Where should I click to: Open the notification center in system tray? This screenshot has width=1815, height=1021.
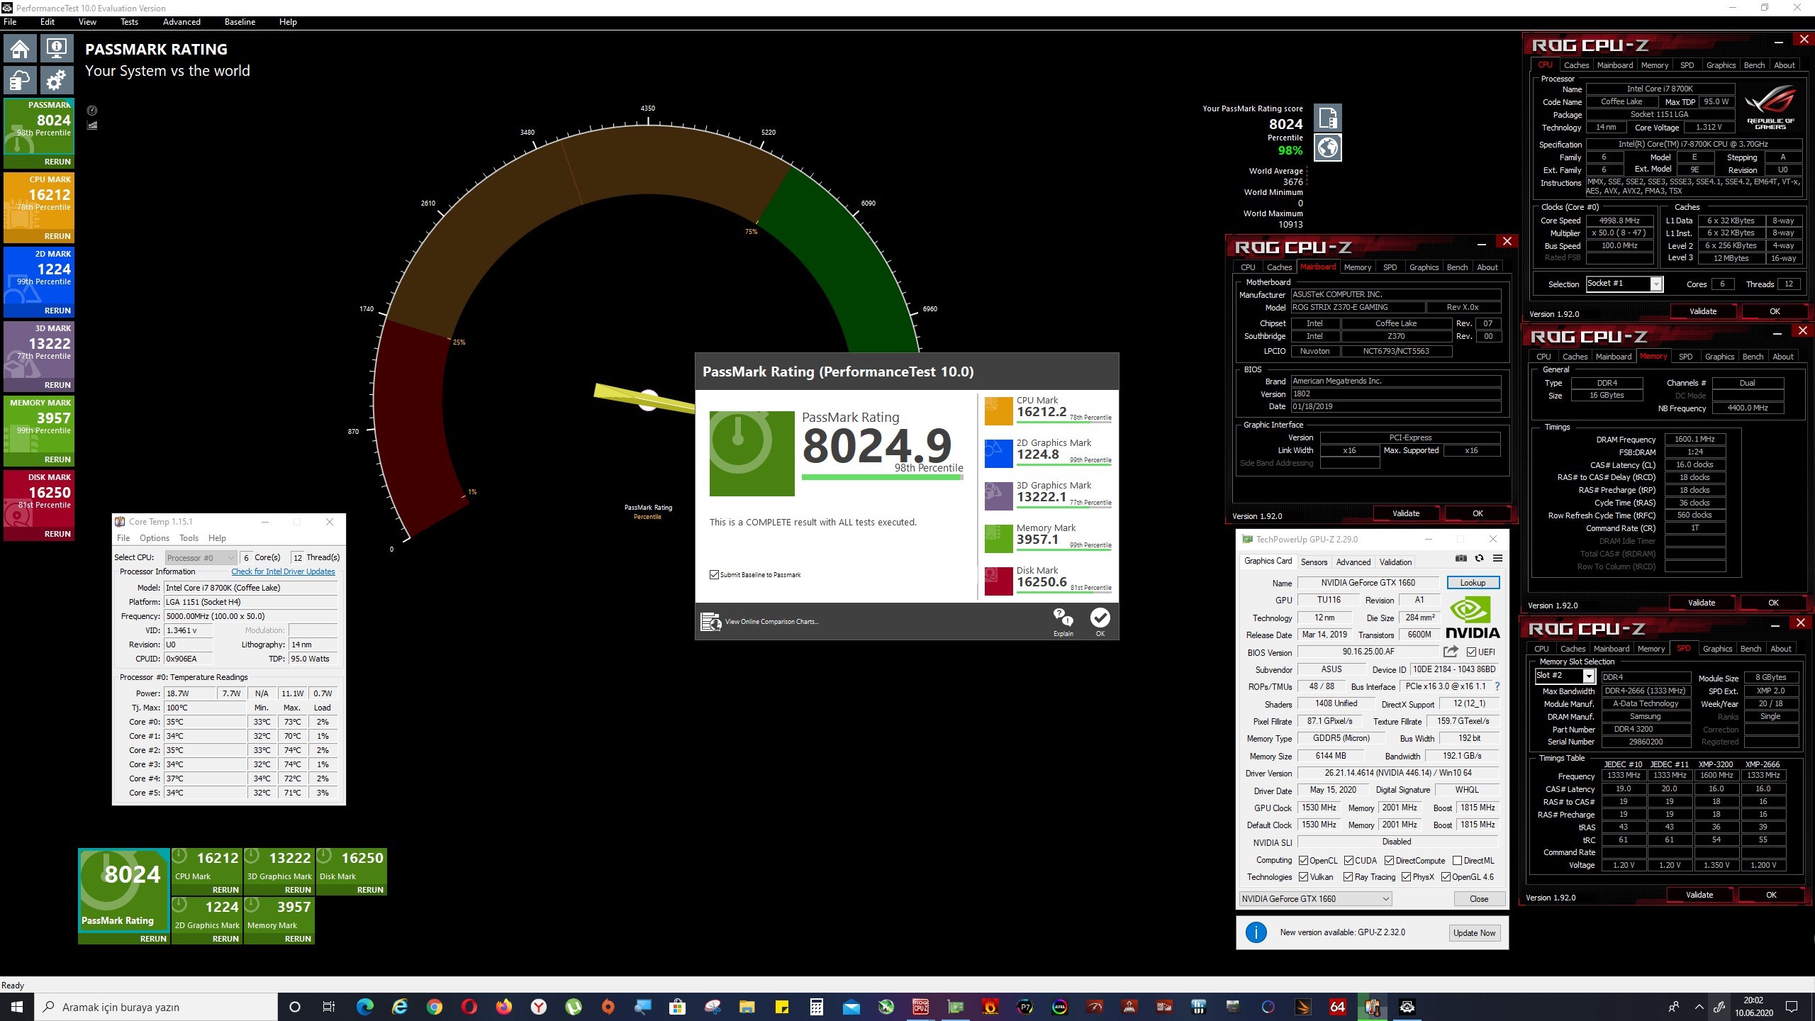[x=1792, y=1007]
